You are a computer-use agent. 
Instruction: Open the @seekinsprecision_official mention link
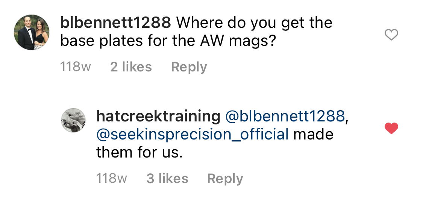tap(193, 134)
